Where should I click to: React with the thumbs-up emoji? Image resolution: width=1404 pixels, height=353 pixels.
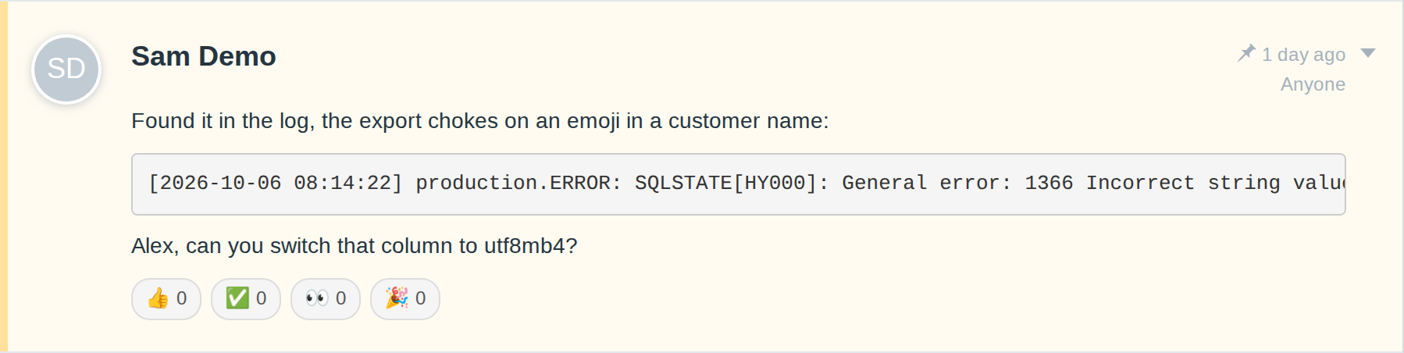coord(166,299)
